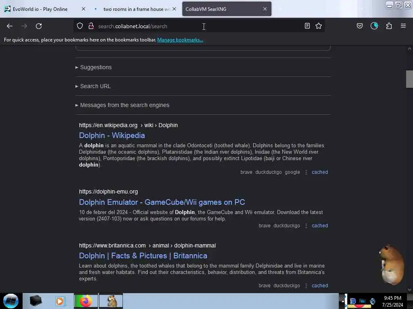Close the two rooms in a frame house tab
Viewport: 413px width, 309px height.
pos(174,9)
